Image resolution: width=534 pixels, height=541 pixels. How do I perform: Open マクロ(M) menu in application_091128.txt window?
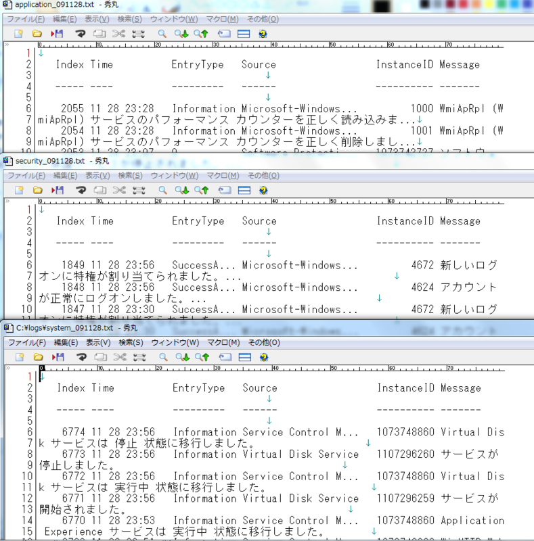pos(223,20)
